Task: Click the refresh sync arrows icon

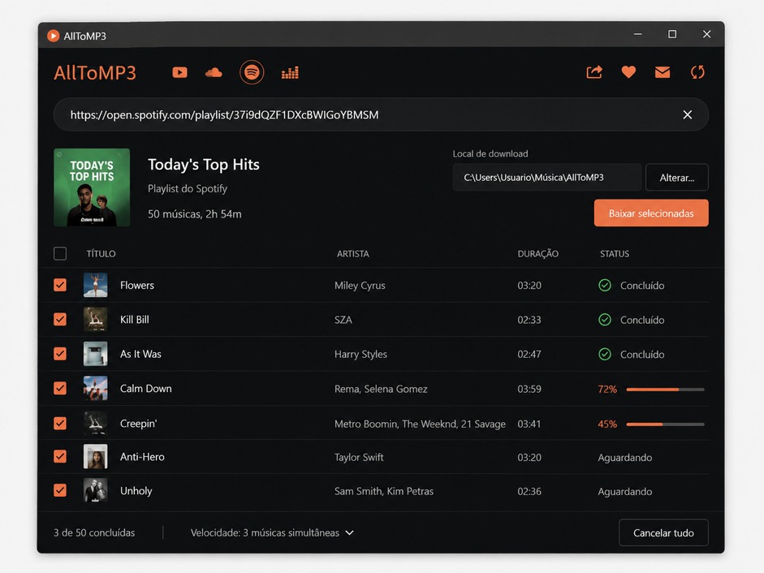Action: tap(697, 72)
